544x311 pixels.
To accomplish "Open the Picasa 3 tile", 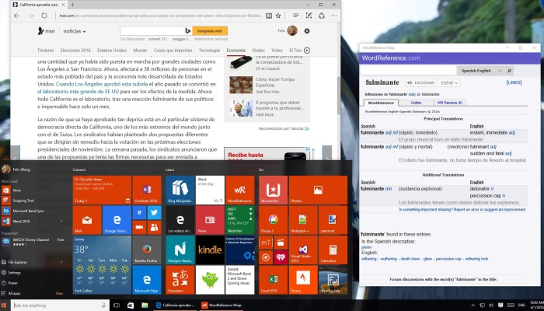I will tap(273, 220).
